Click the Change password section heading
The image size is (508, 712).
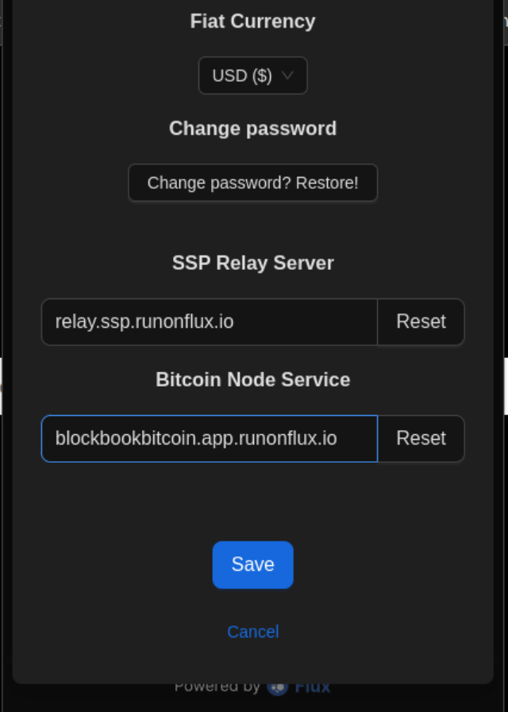point(253,129)
